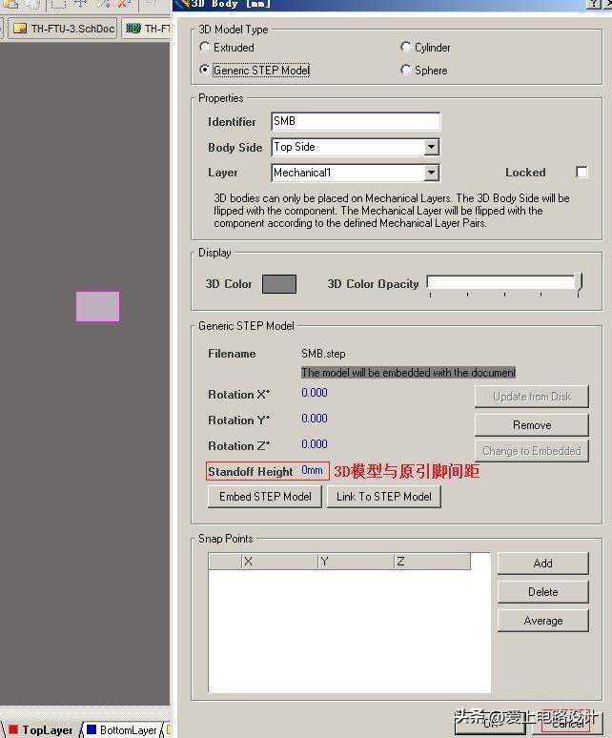
Task: Click the Identifier text field
Action: point(355,121)
